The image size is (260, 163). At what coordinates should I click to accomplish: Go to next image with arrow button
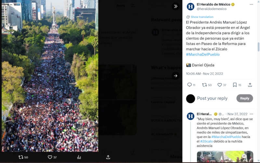(x=175, y=76)
